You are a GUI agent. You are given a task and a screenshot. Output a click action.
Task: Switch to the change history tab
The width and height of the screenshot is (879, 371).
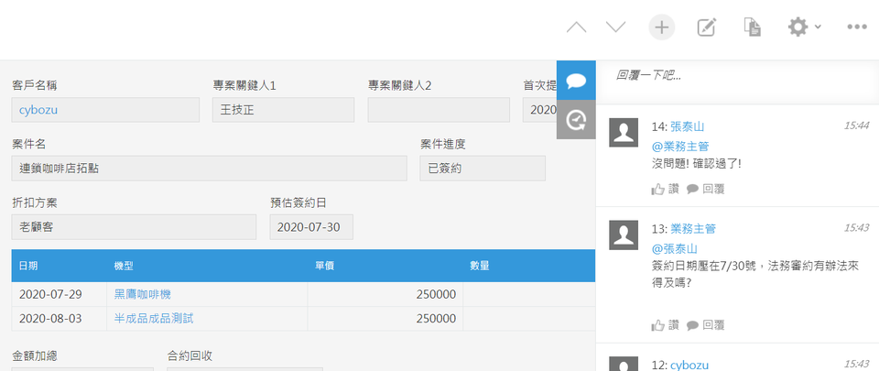tap(576, 120)
